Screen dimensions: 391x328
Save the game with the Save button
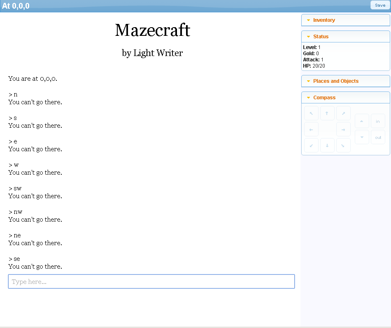(380, 5)
